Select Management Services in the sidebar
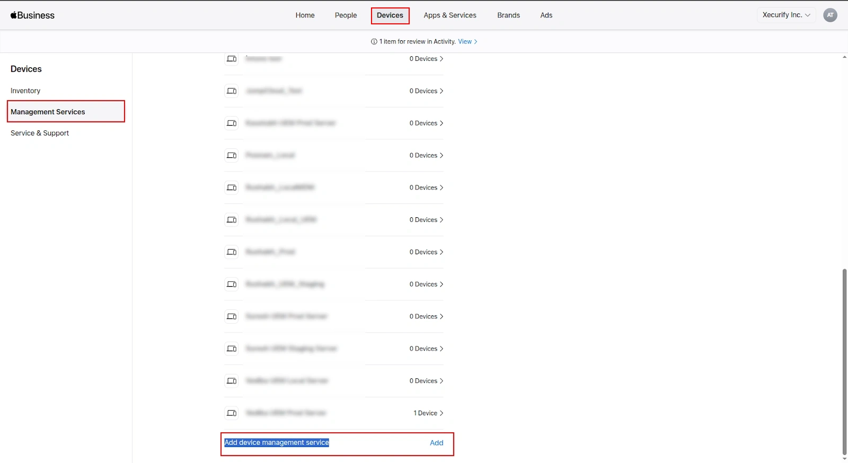 coord(66,111)
